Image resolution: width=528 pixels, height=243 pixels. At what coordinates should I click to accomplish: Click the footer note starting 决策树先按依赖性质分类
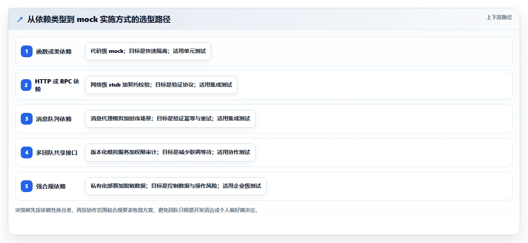pos(137,210)
